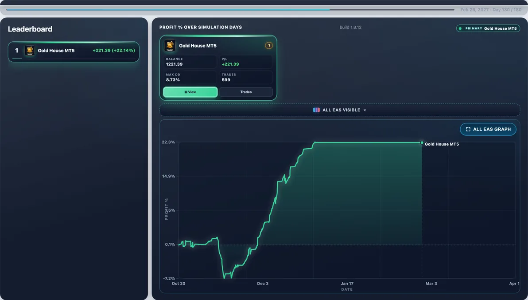528x300 pixels.
Task: Click the Leaderboard heading
Action: pyautogui.click(x=30, y=29)
